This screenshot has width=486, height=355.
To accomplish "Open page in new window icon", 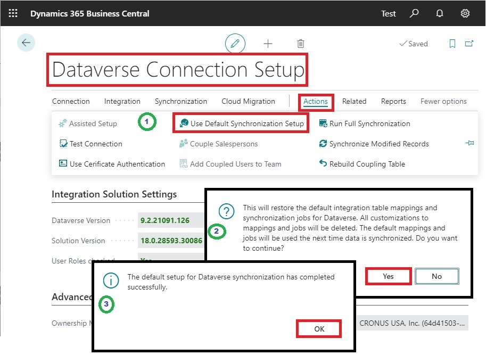I will (469, 44).
